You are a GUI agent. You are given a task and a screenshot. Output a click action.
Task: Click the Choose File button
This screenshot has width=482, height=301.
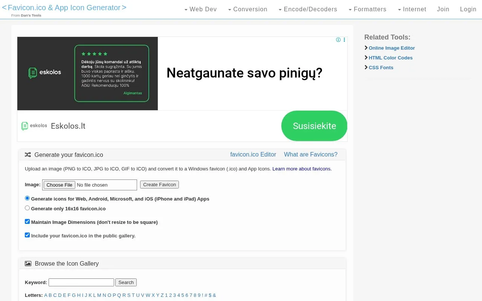click(59, 185)
